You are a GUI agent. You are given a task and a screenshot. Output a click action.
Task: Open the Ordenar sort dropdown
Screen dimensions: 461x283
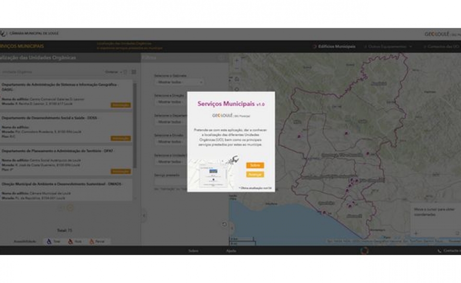114,72
